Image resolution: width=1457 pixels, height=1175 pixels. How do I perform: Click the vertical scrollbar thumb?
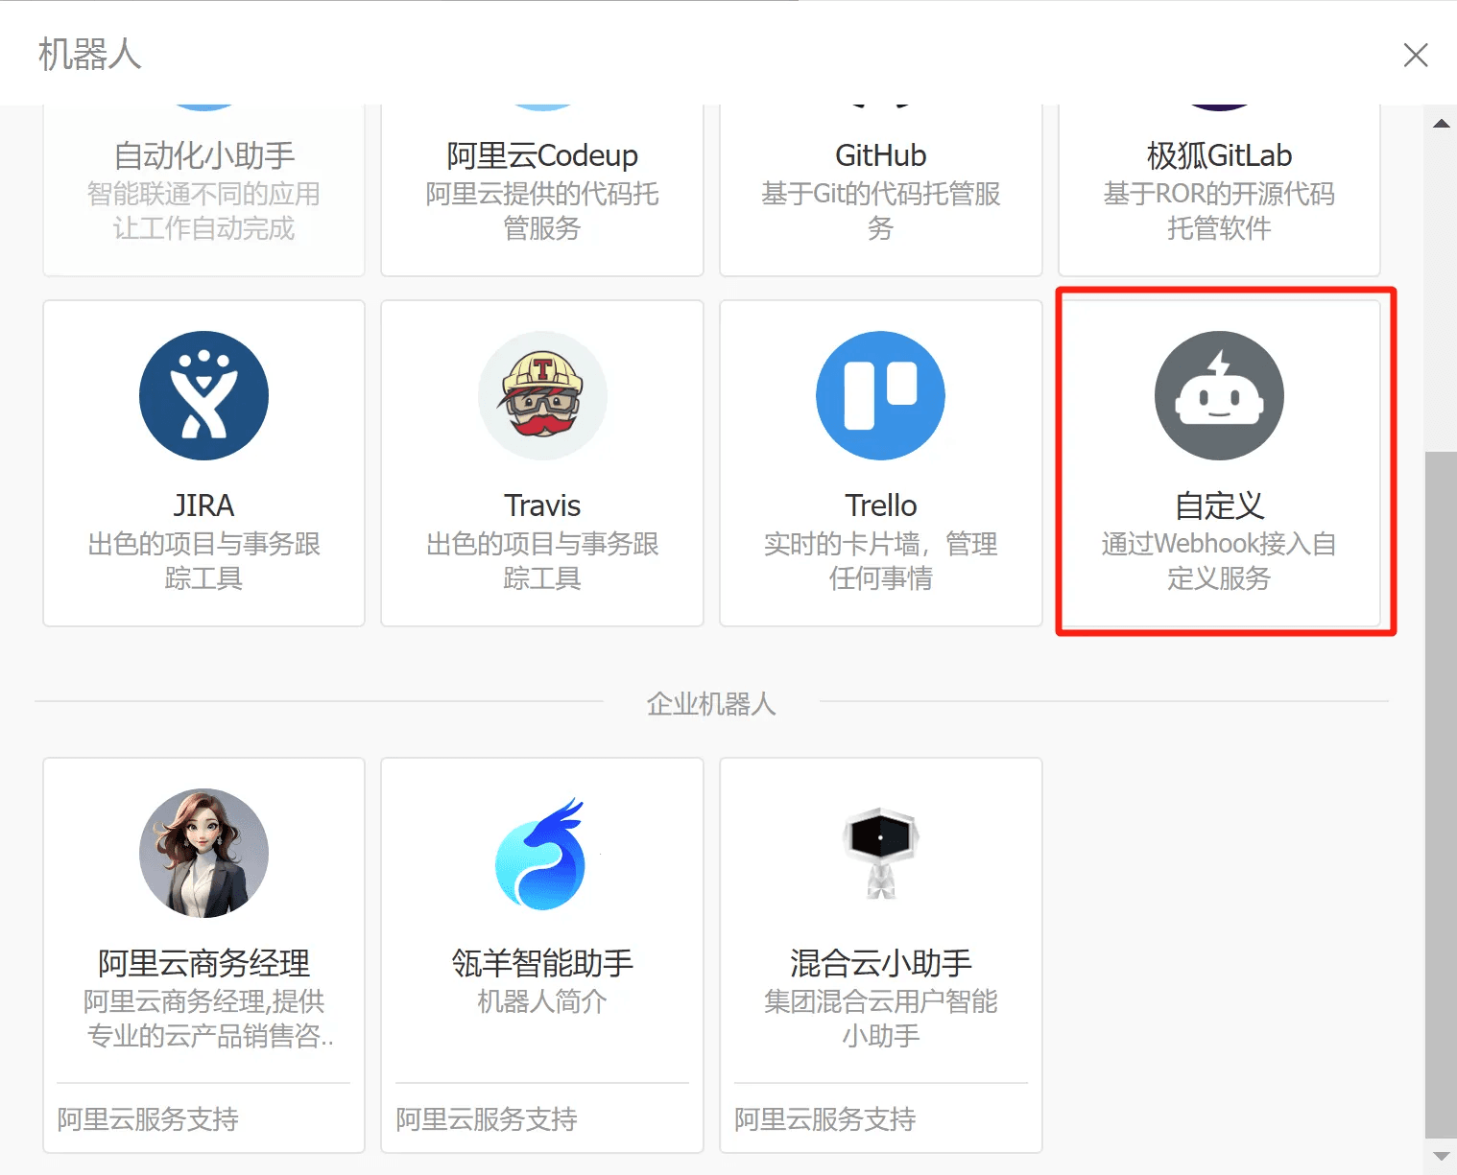coord(1441,794)
